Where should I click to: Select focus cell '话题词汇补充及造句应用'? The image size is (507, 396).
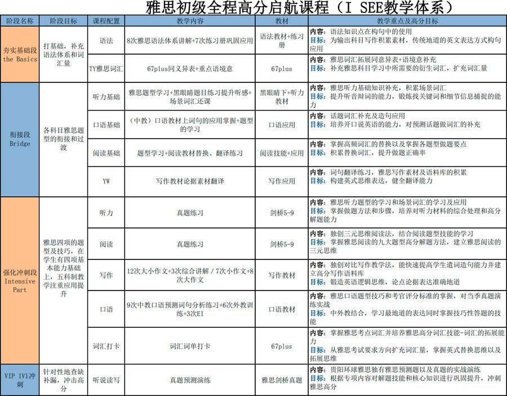407,125
